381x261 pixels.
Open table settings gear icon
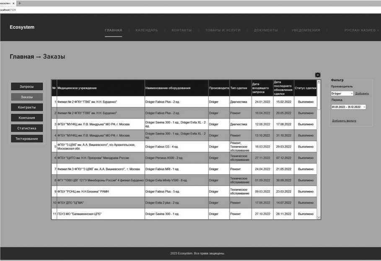point(317,75)
